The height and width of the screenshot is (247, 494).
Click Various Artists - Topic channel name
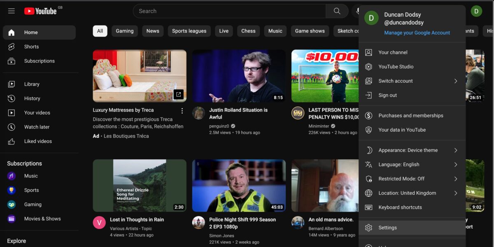click(x=131, y=228)
